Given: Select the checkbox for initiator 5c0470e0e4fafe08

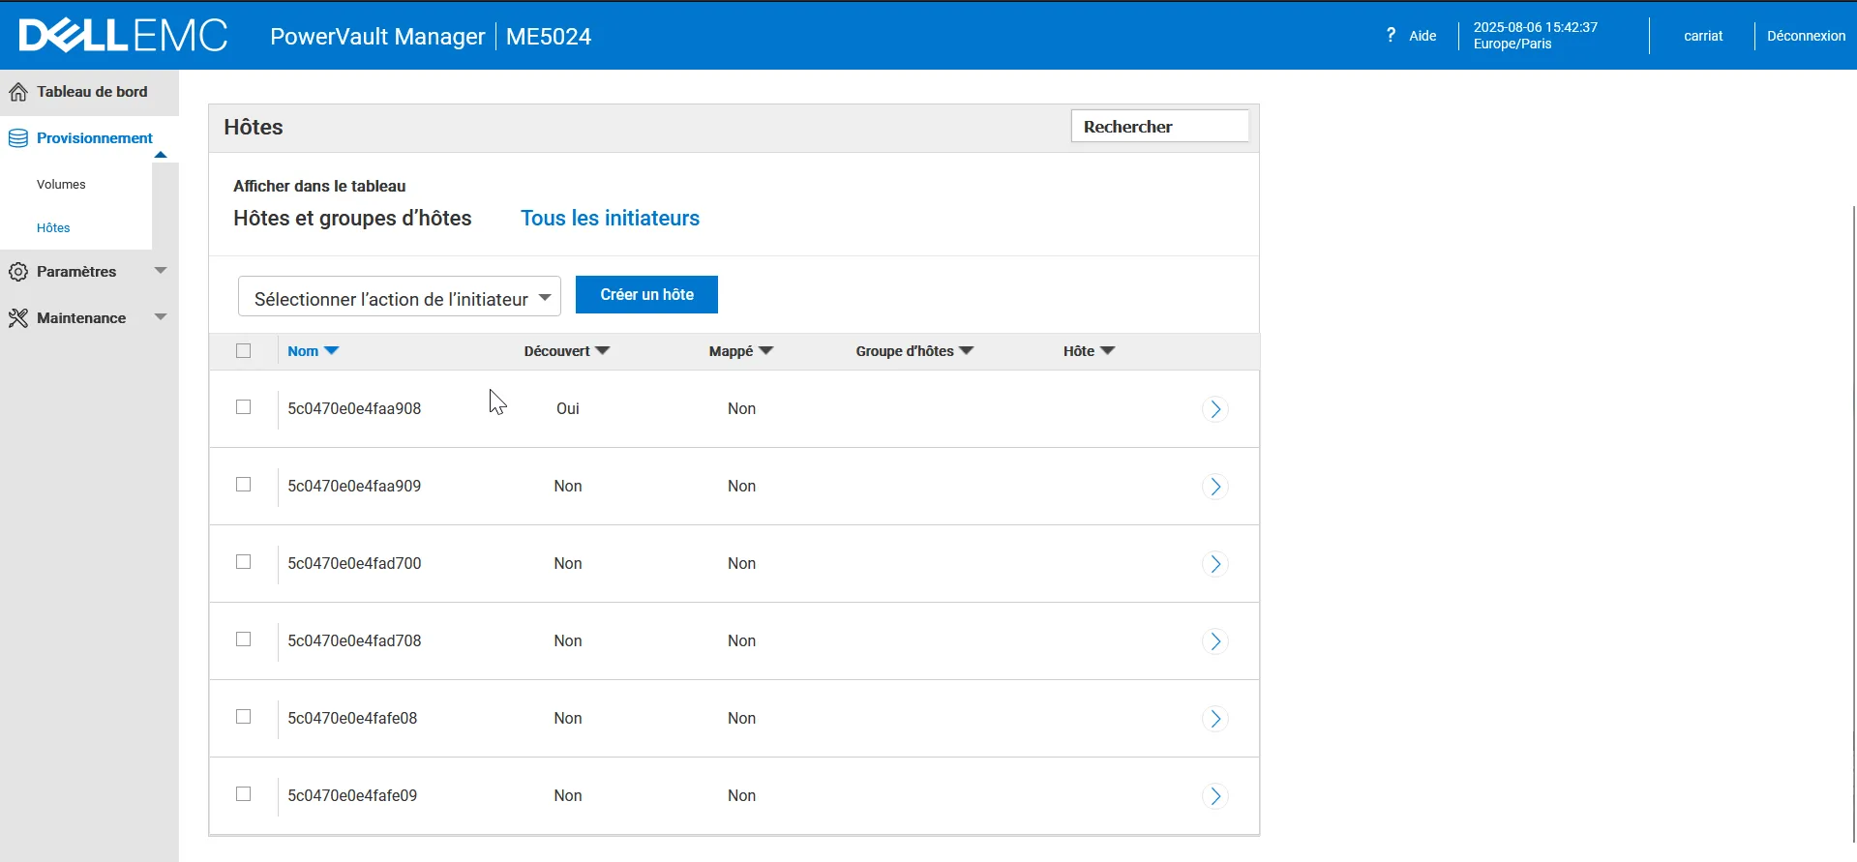Looking at the screenshot, I should click(244, 717).
